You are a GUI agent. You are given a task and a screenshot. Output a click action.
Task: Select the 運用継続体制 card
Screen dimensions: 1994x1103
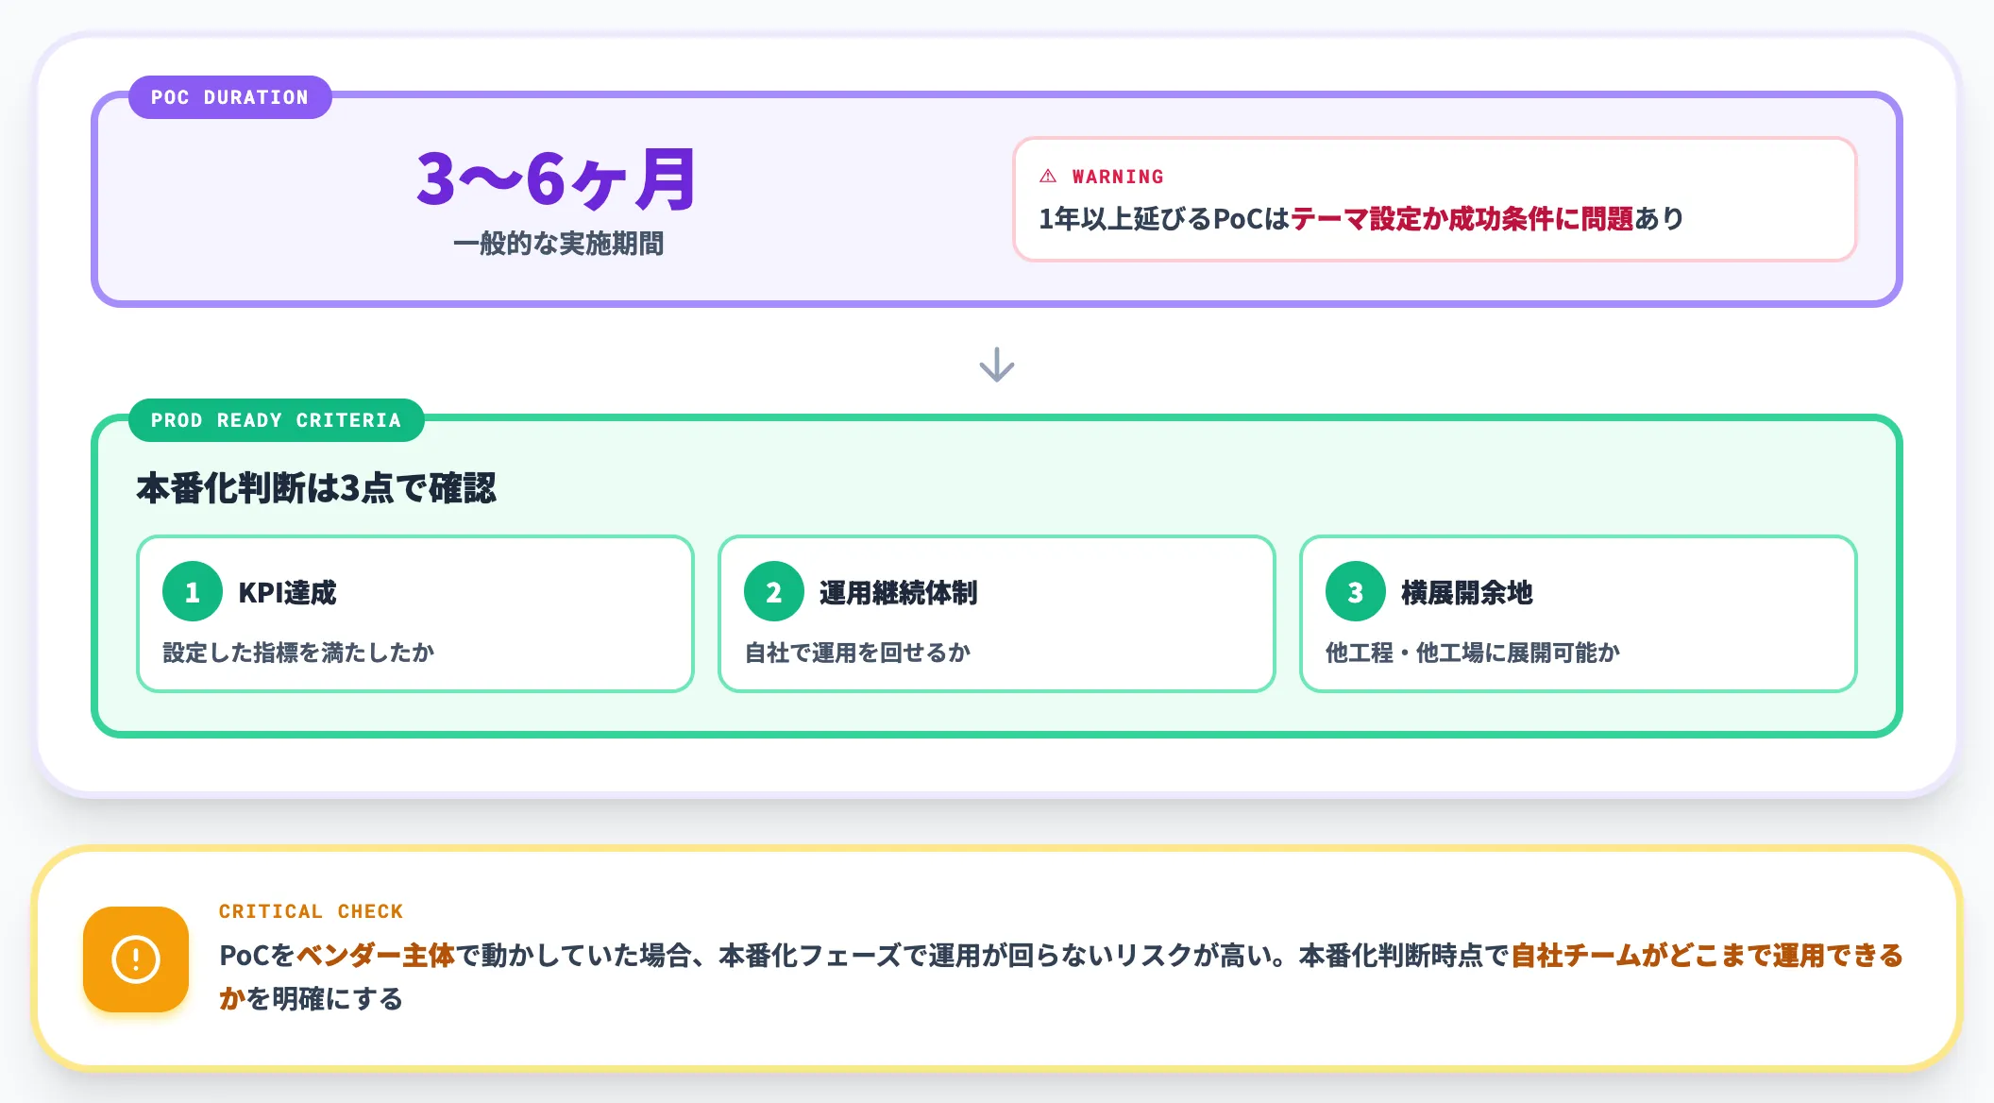997,614
